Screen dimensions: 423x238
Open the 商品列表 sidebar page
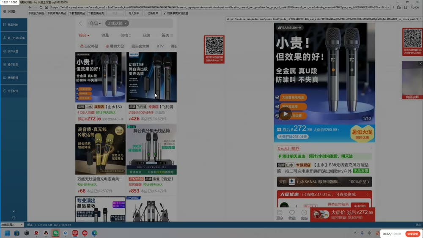[14, 25]
